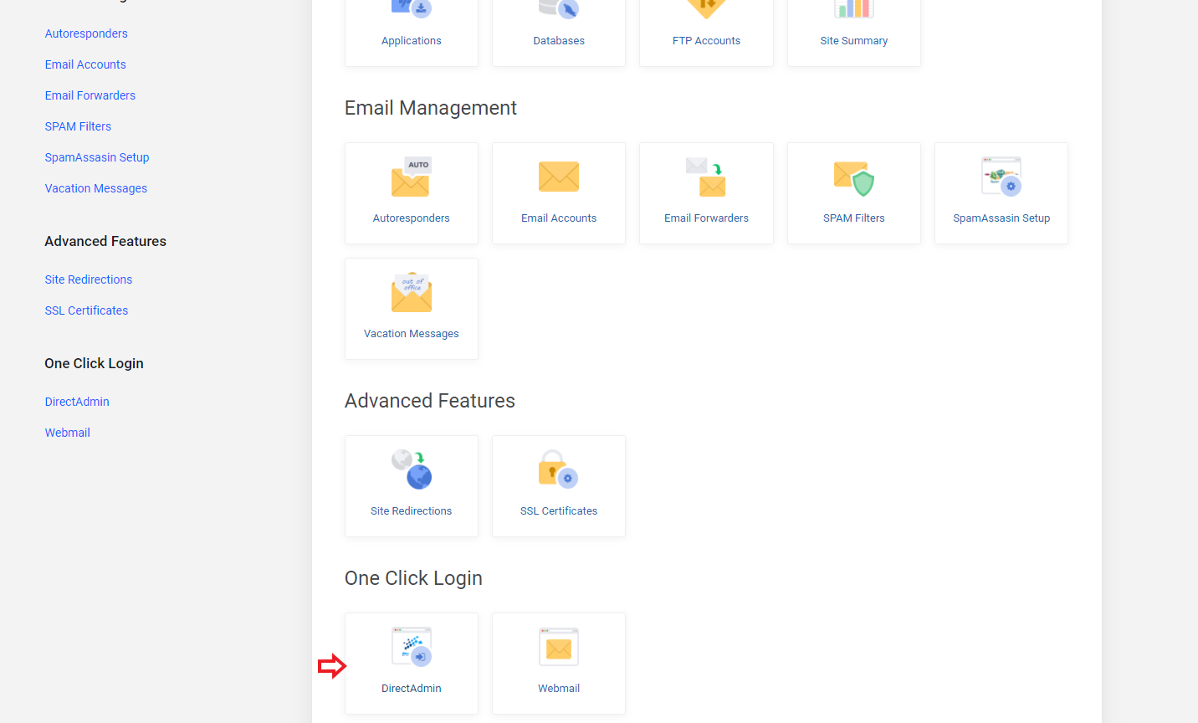Click the sidebar Webmail link
This screenshot has height=723, width=1198.
pyautogui.click(x=68, y=433)
